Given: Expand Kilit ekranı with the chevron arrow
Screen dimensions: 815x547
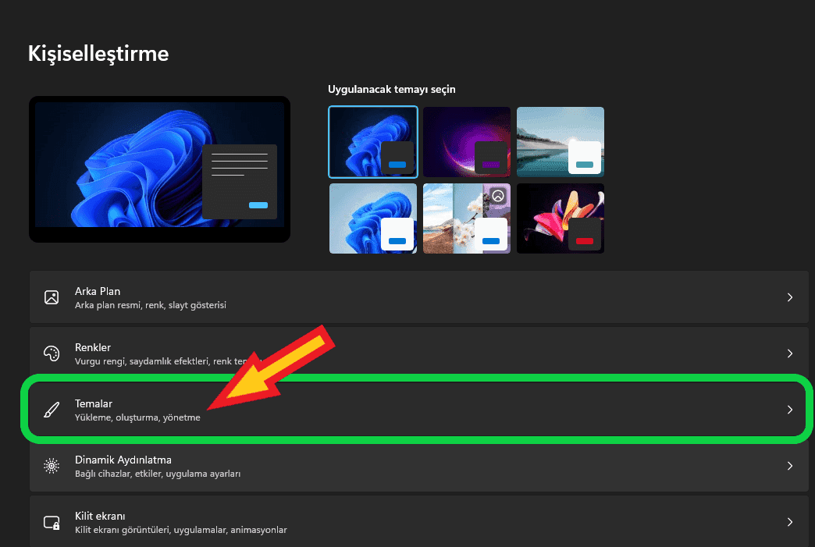Looking at the screenshot, I should (789, 522).
